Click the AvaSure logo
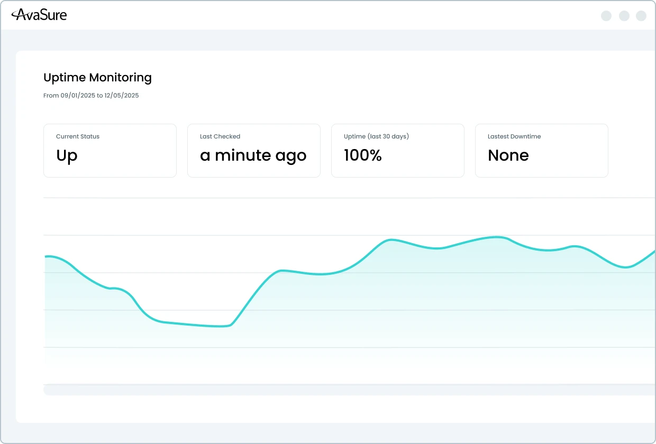The image size is (656, 444). pos(40,15)
